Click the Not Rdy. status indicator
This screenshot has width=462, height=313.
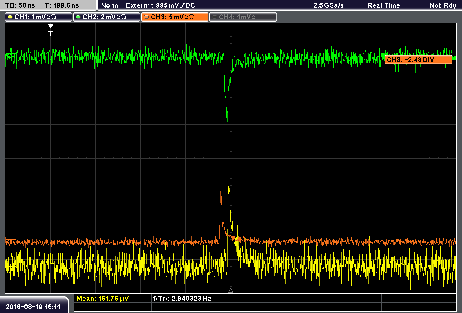click(x=444, y=5)
